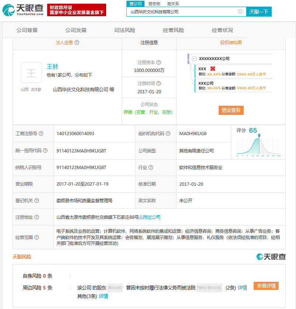296x309 pixels.
Task: Open the 公司背景 navigation tab
Action: (27, 30)
